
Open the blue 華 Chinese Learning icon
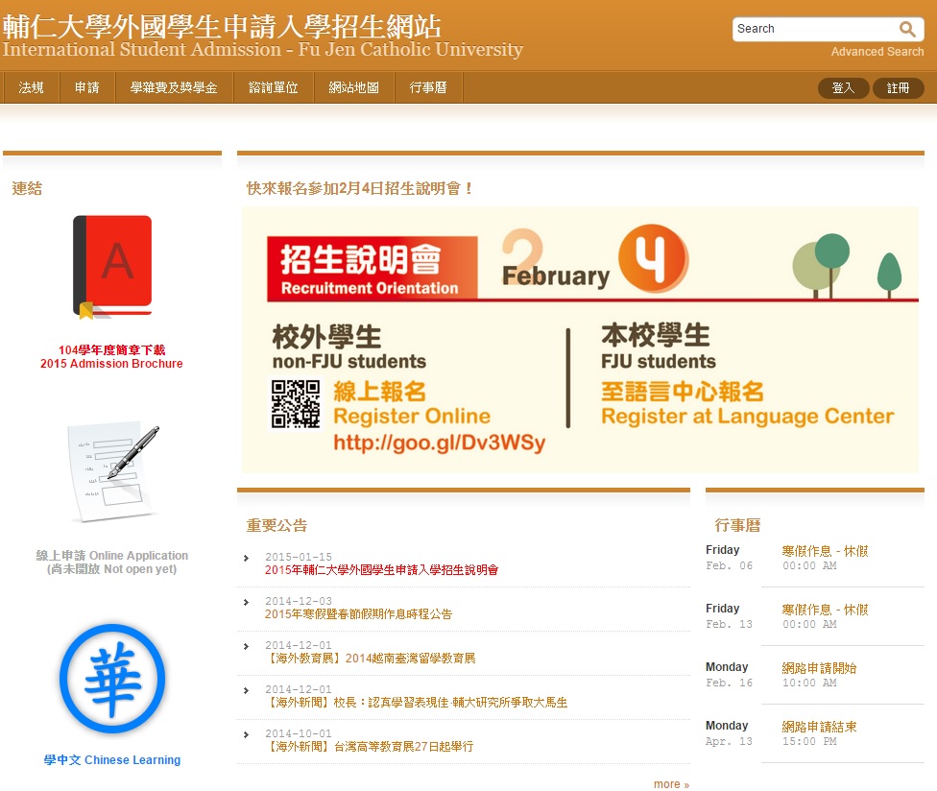click(x=112, y=679)
